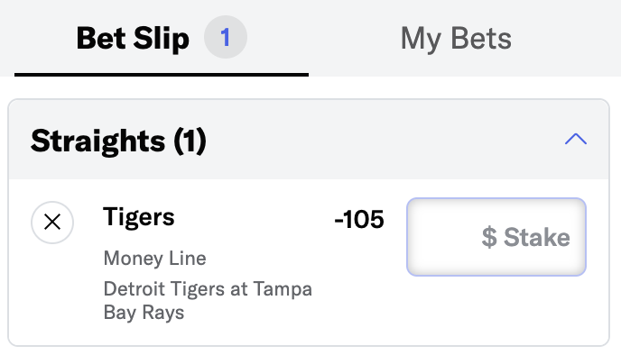Image resolution: width=621 pixels, height=355 pixels.
Task: Collapse the Straights section using the chevron
Action: click(x=576, y=139)
